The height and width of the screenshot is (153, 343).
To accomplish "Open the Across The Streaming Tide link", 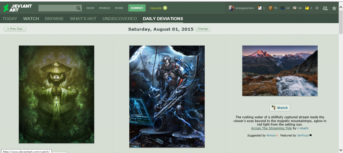I will pyautogui.click(x=271, y=128).
